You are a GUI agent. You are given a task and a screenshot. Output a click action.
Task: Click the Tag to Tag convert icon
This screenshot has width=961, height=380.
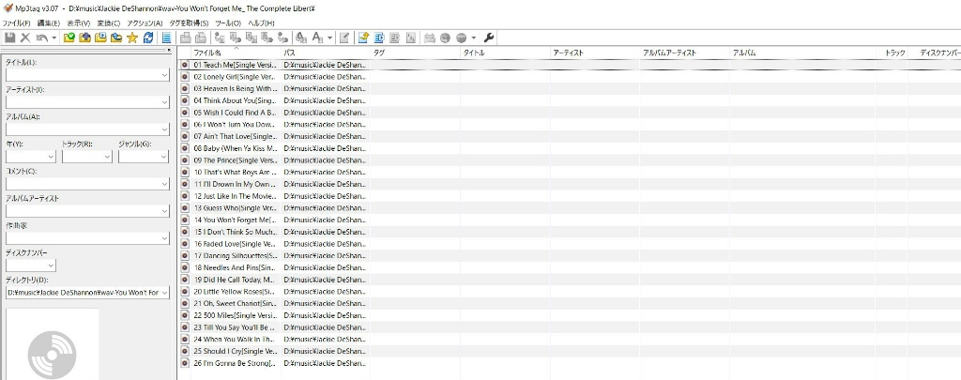282,38
